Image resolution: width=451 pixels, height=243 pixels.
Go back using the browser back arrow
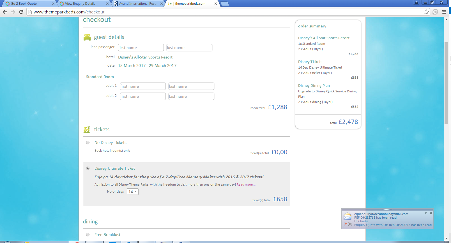[x=5, y=12]
